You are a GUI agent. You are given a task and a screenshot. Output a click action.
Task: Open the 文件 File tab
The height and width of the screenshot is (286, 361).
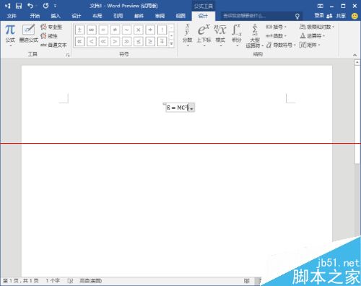tap(12, 16)
